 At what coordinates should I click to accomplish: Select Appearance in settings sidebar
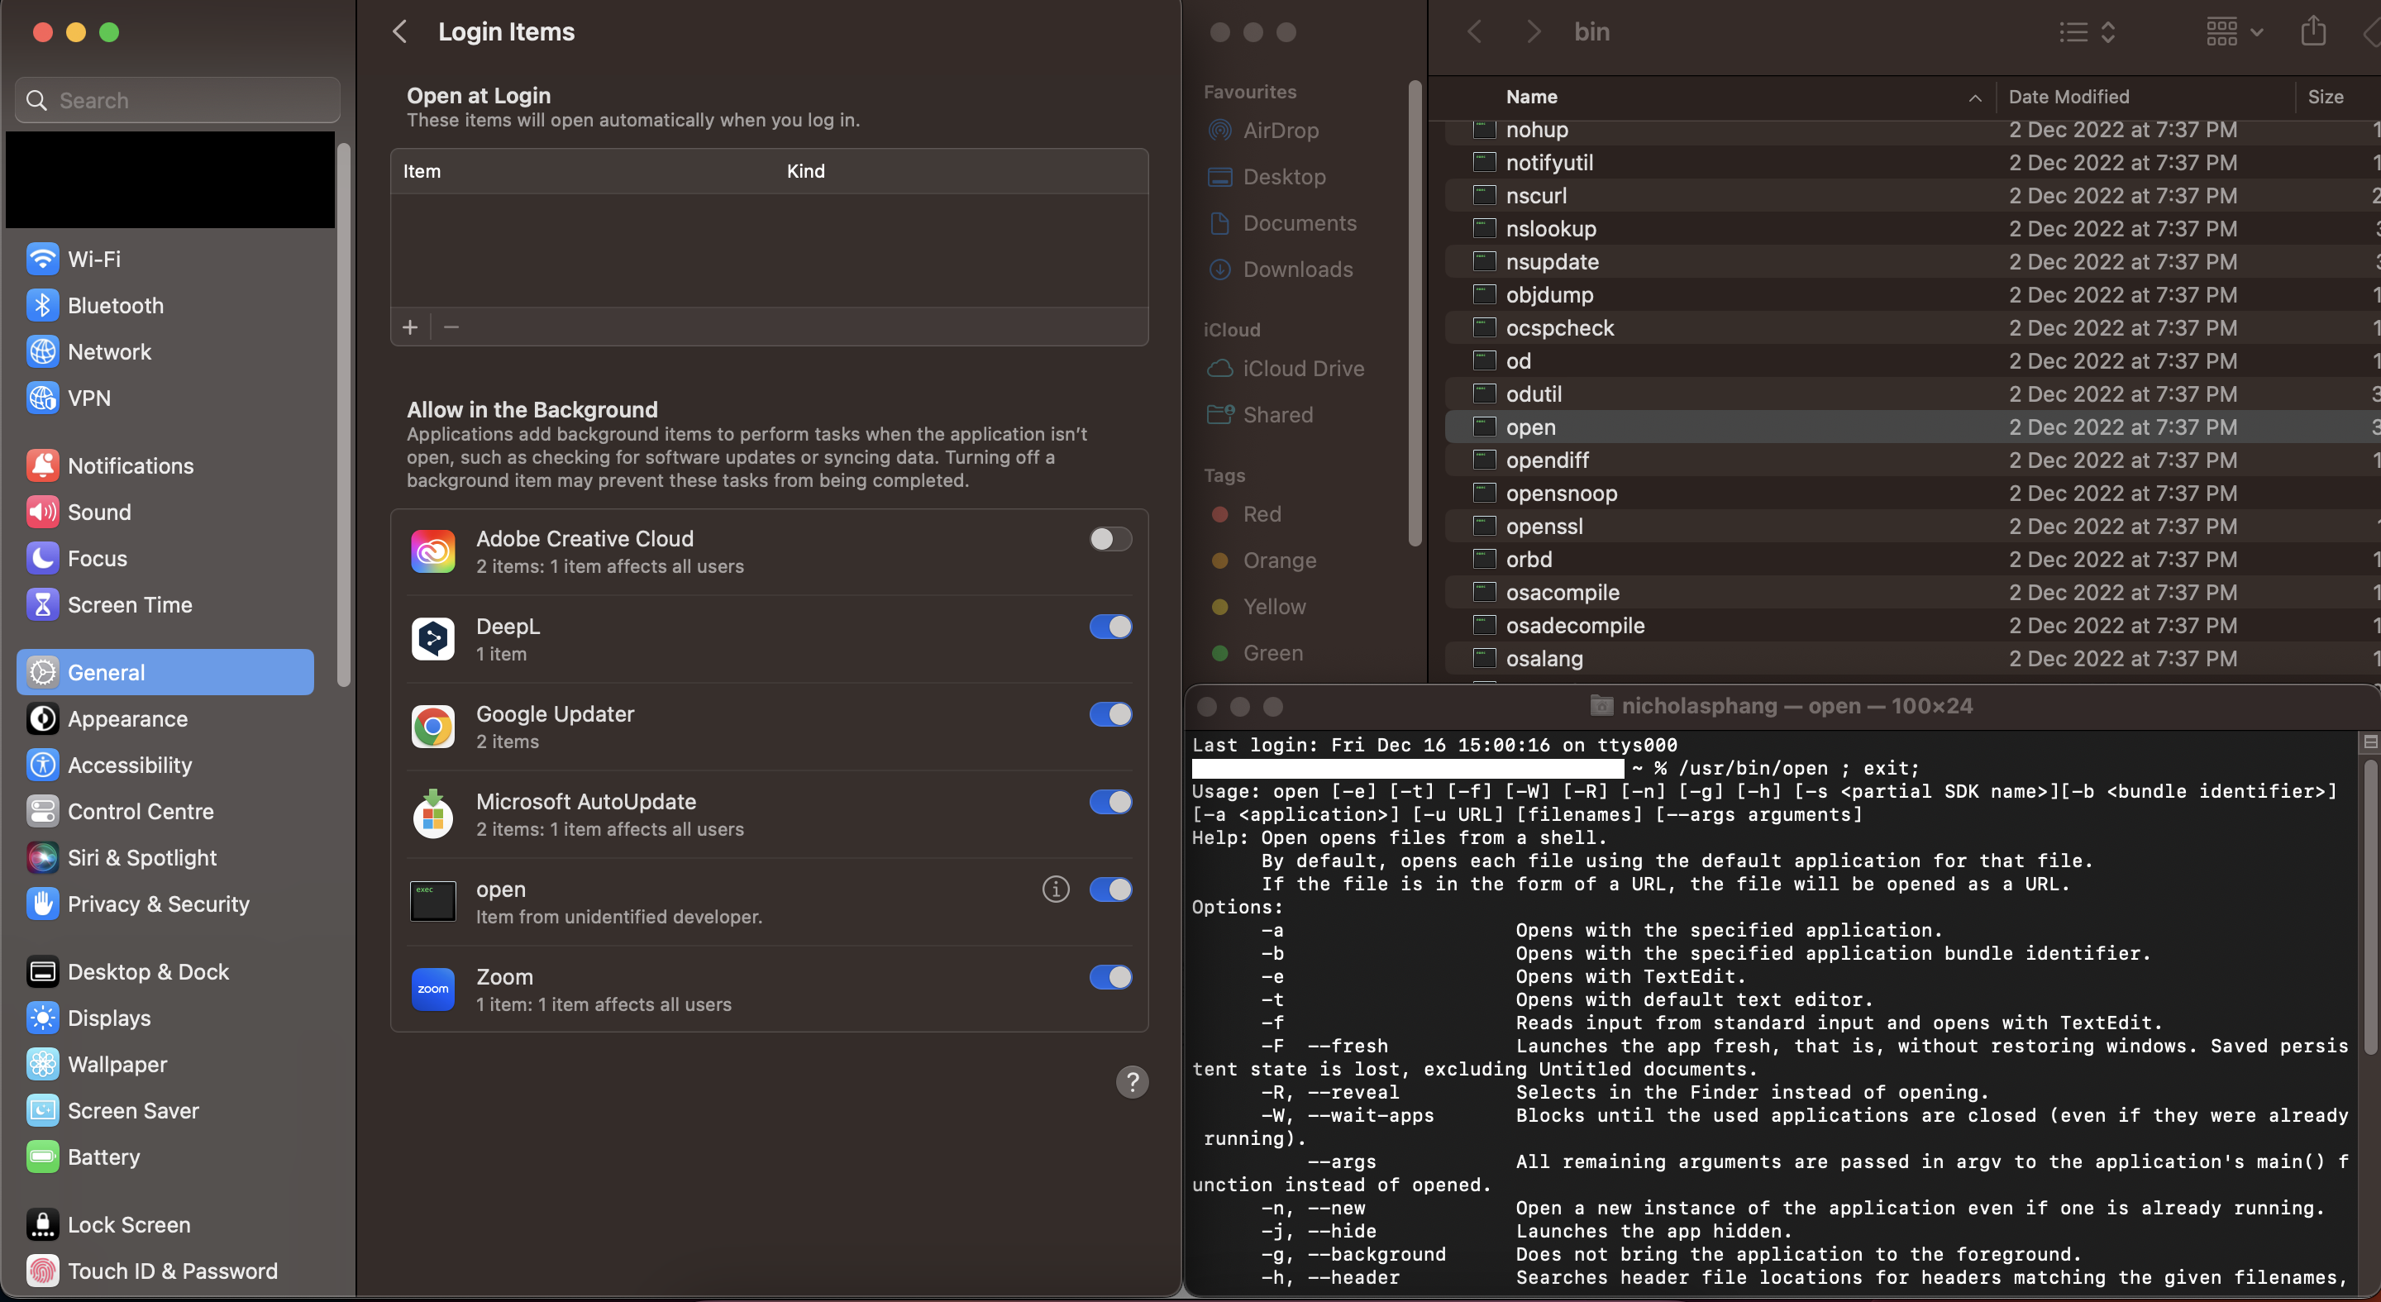click(x=127, y=719)
